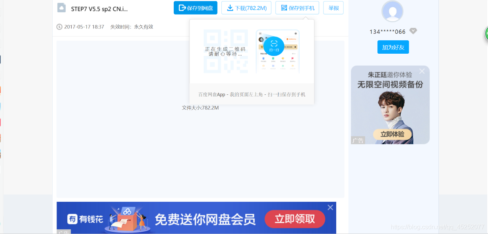Click the clock icon by upload date
The image size is (488, 234).
click(59, 27)
